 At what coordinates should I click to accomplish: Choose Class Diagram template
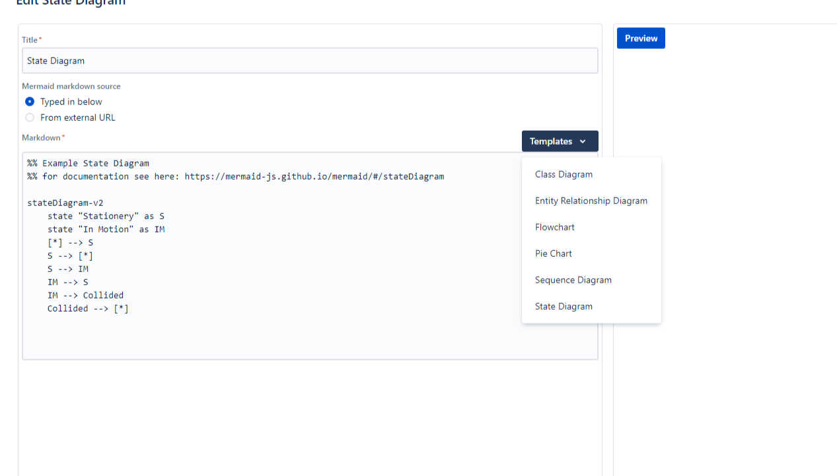tap(564, 174)
